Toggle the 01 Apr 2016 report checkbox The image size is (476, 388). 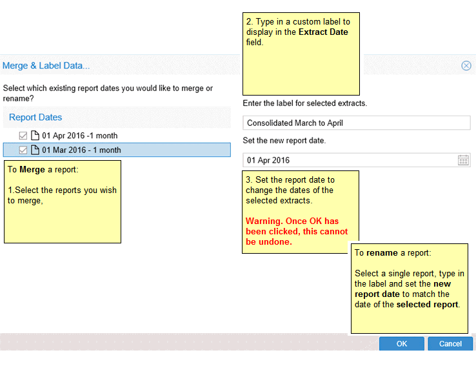24,136
